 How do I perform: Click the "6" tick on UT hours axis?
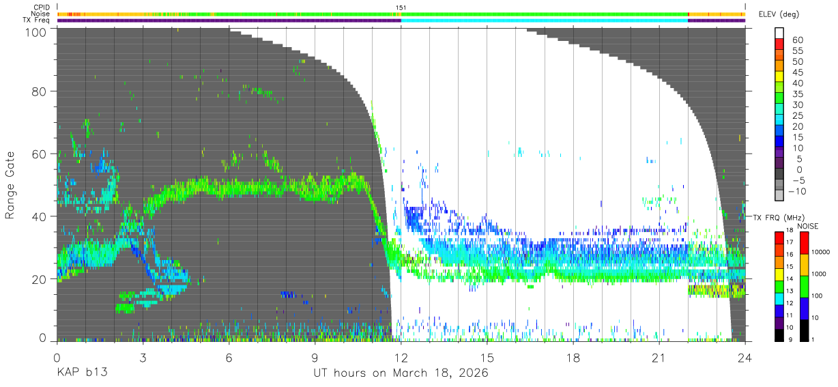coord(229,358)
